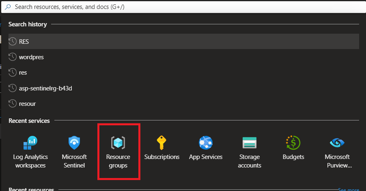Image resolution: width=366 pixels, height=191 pixels.
Task: Open the App Services globe icon
Action: coord(206,143)
